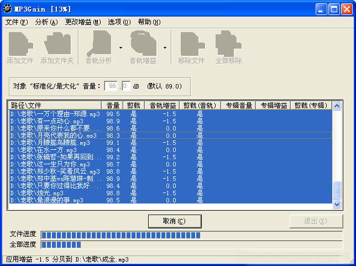Click the target volume integer field showing 98
The image size is (356, 266).
(x=111, y=86)
